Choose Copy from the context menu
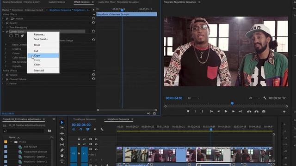The image size is (296, 166). pos(43,55)
